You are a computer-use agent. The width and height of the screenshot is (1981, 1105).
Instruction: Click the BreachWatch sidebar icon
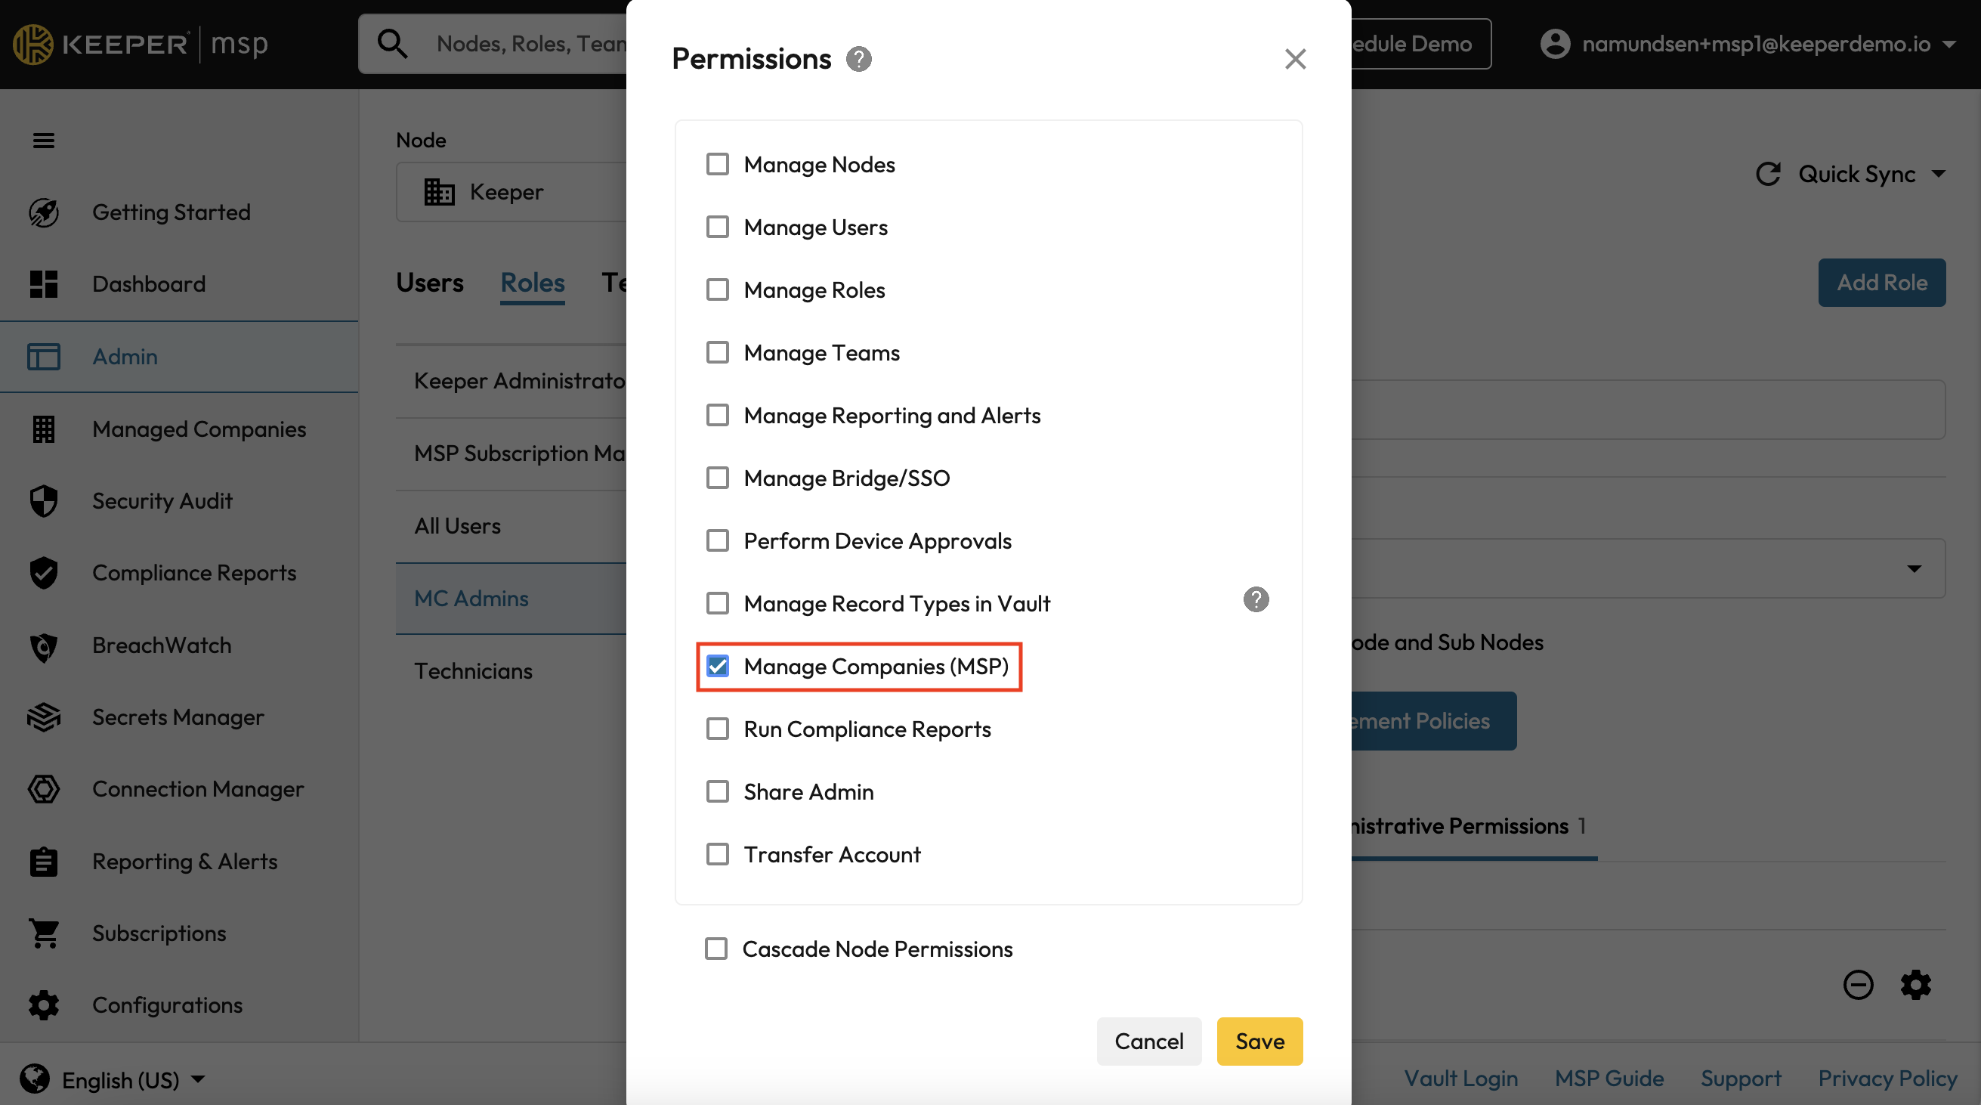click(44, 645)
